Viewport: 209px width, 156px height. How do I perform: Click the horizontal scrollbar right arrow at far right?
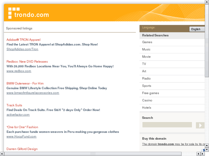[203, 154]
